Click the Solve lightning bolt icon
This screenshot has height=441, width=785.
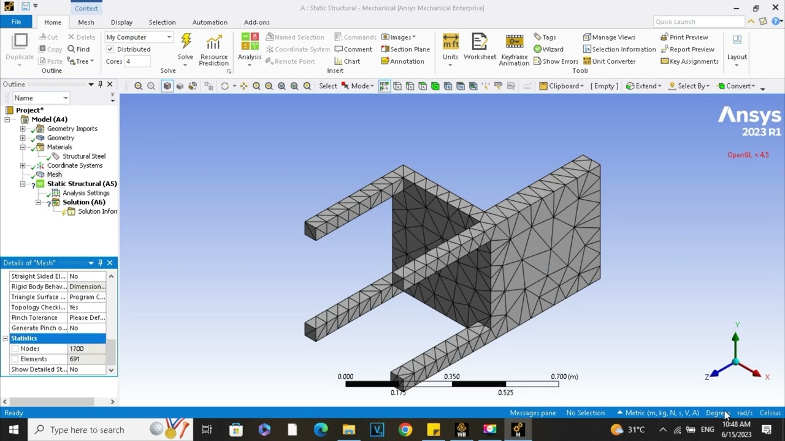[x=186, y=42]
